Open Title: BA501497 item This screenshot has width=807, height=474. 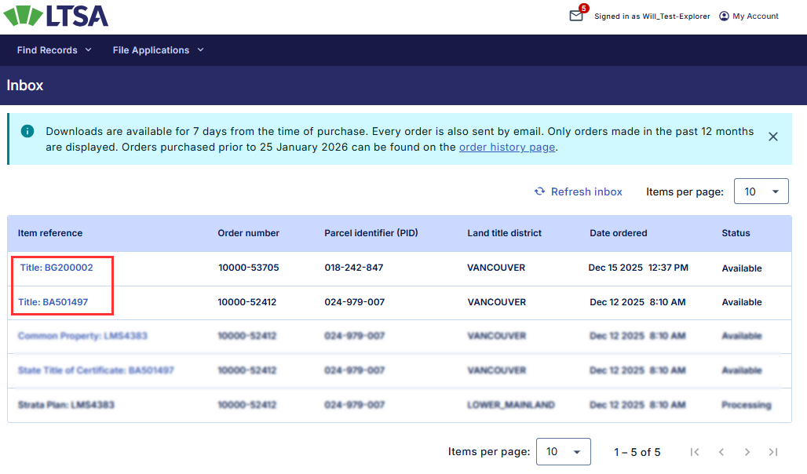point(53,302)
